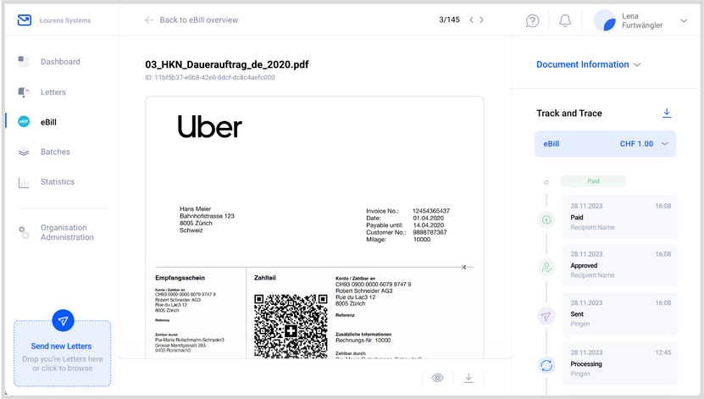Expand the eBill CHF 1.00 panel

(605, 144)
